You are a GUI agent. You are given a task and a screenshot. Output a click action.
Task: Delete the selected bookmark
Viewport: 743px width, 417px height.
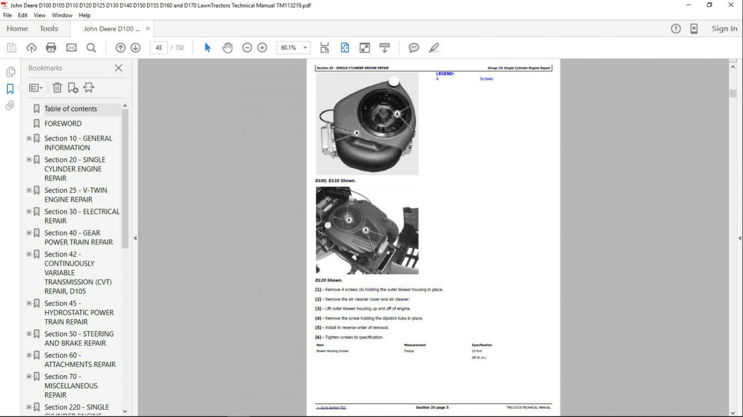[57, 88]
